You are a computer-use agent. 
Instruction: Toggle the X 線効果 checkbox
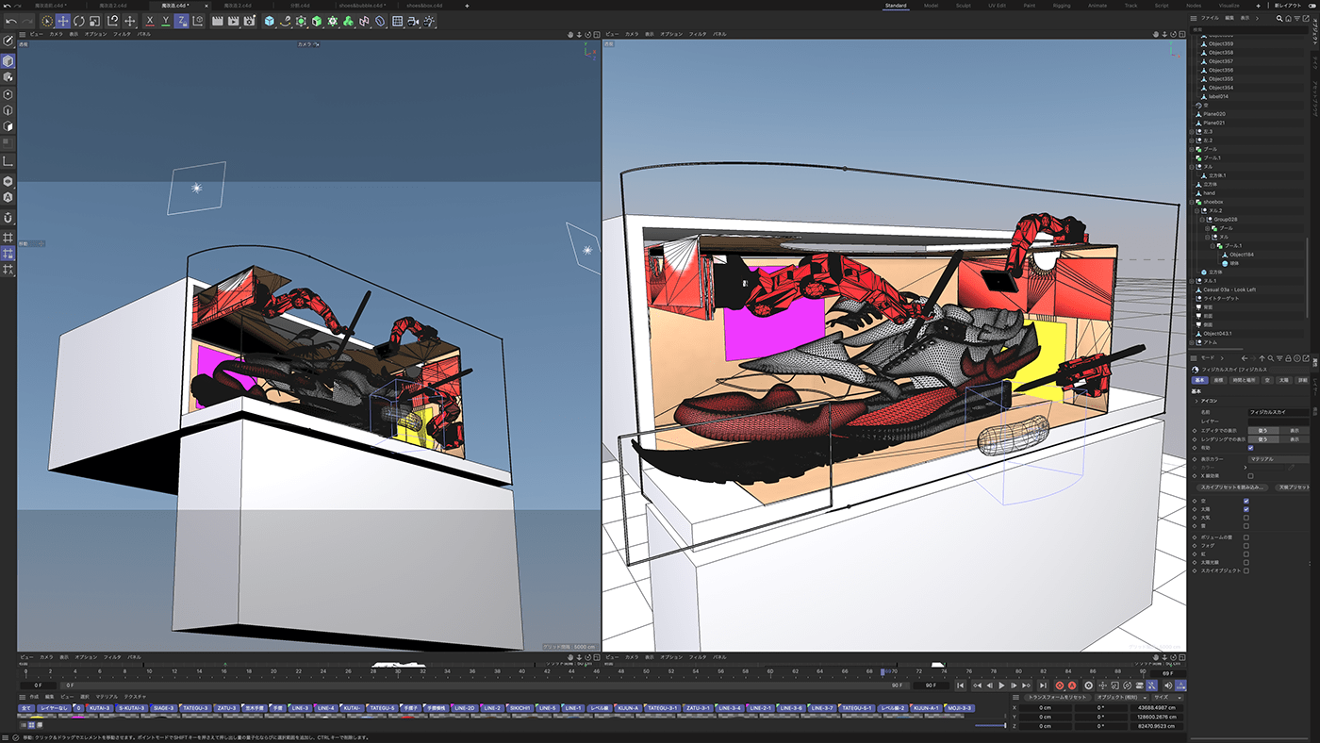point(1250,475)
